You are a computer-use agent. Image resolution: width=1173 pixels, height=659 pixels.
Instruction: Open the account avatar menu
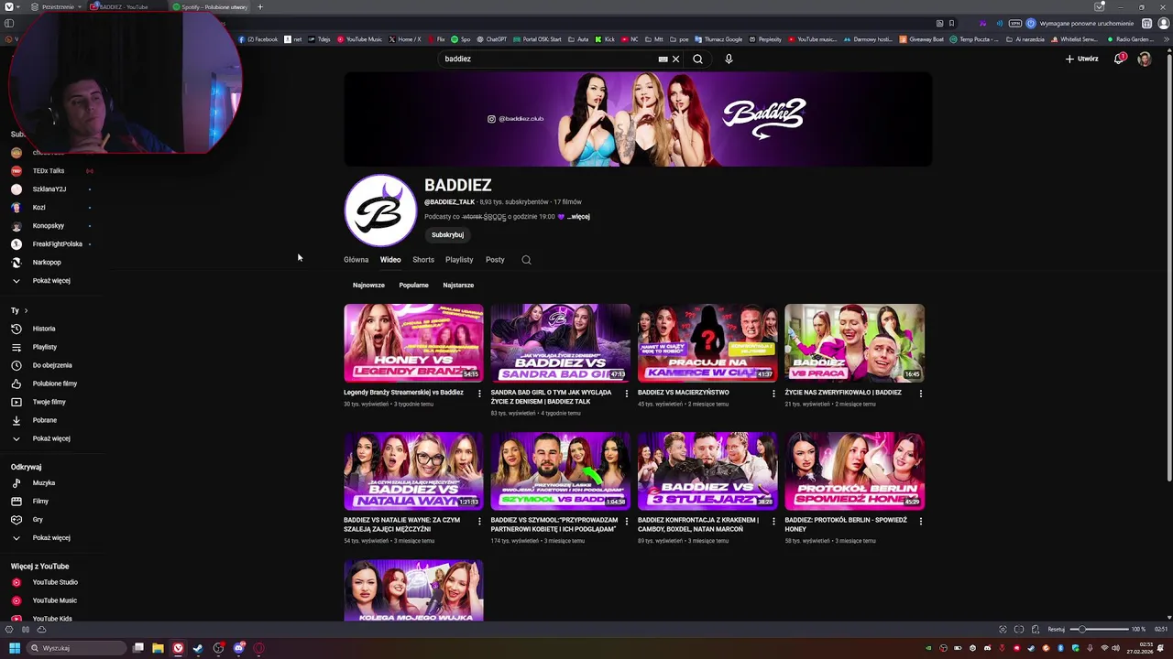pyautogui.click(x=1145, y=59)
